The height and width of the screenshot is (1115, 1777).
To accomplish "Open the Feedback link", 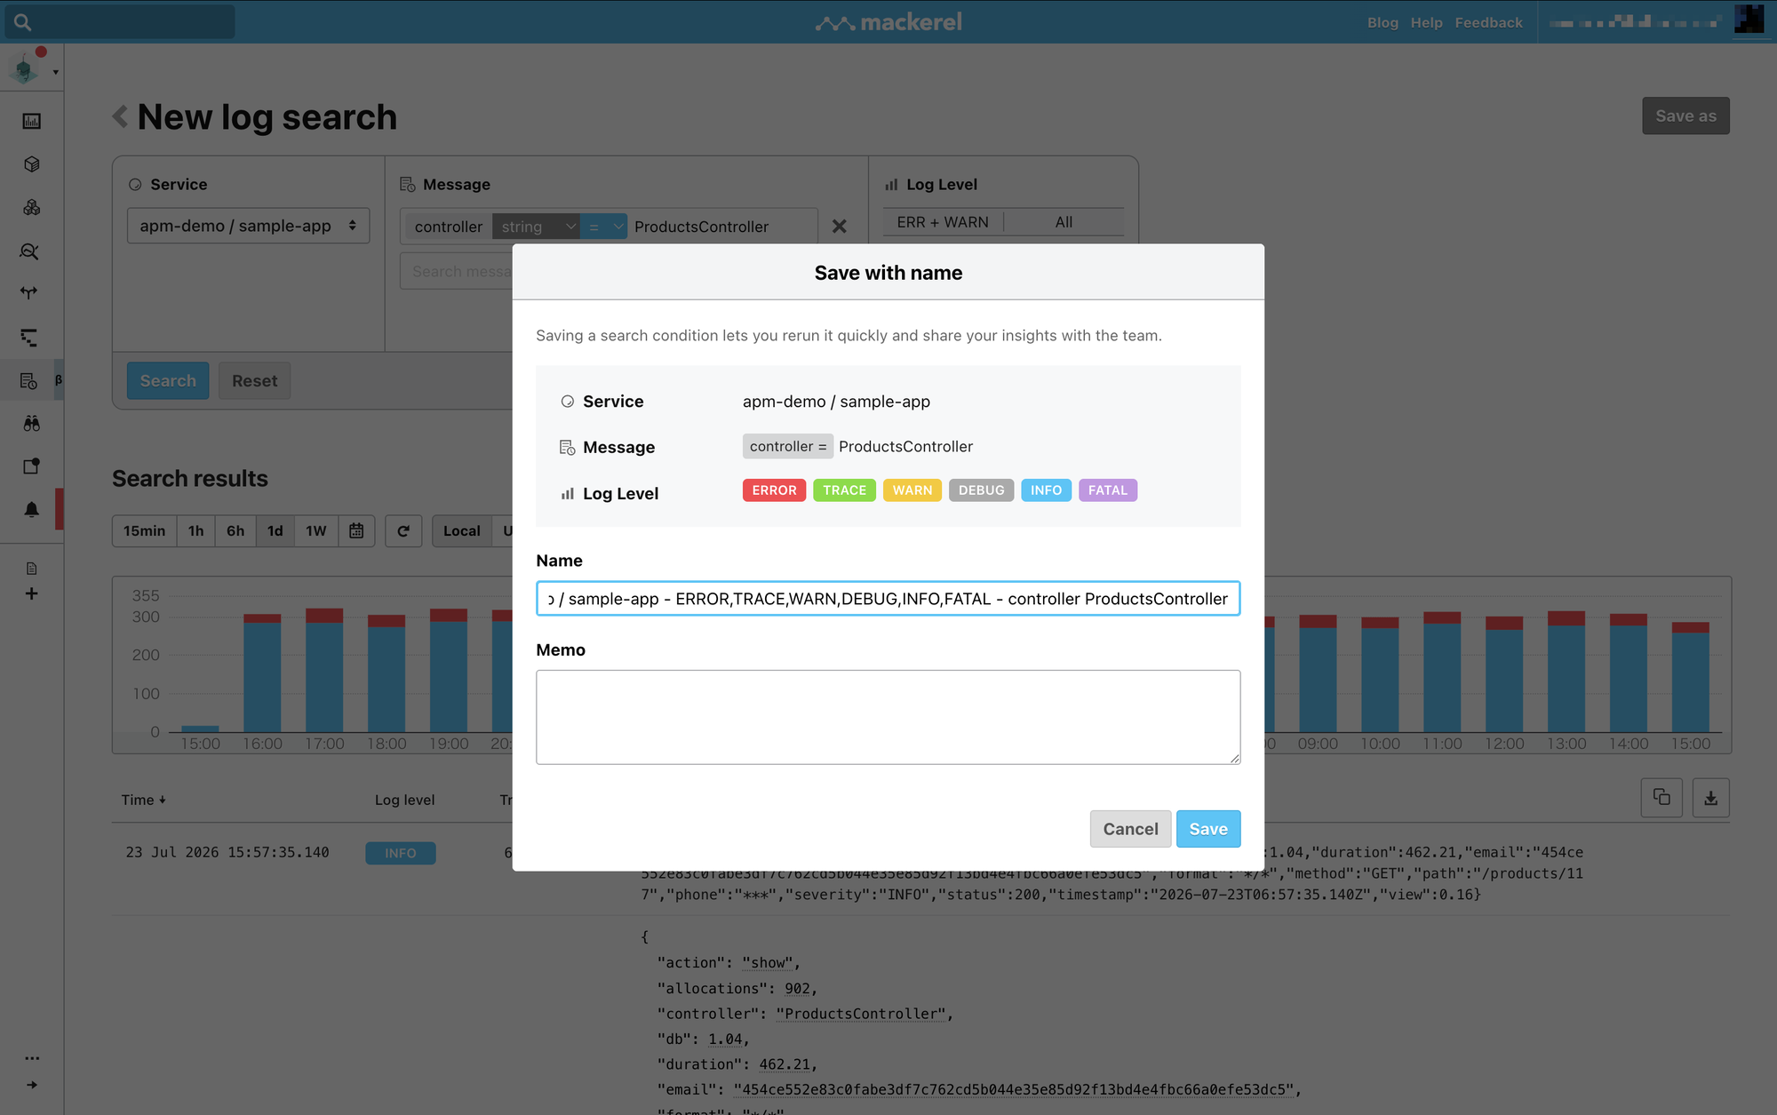I will pyautogui.click(x=1488, y=22).
